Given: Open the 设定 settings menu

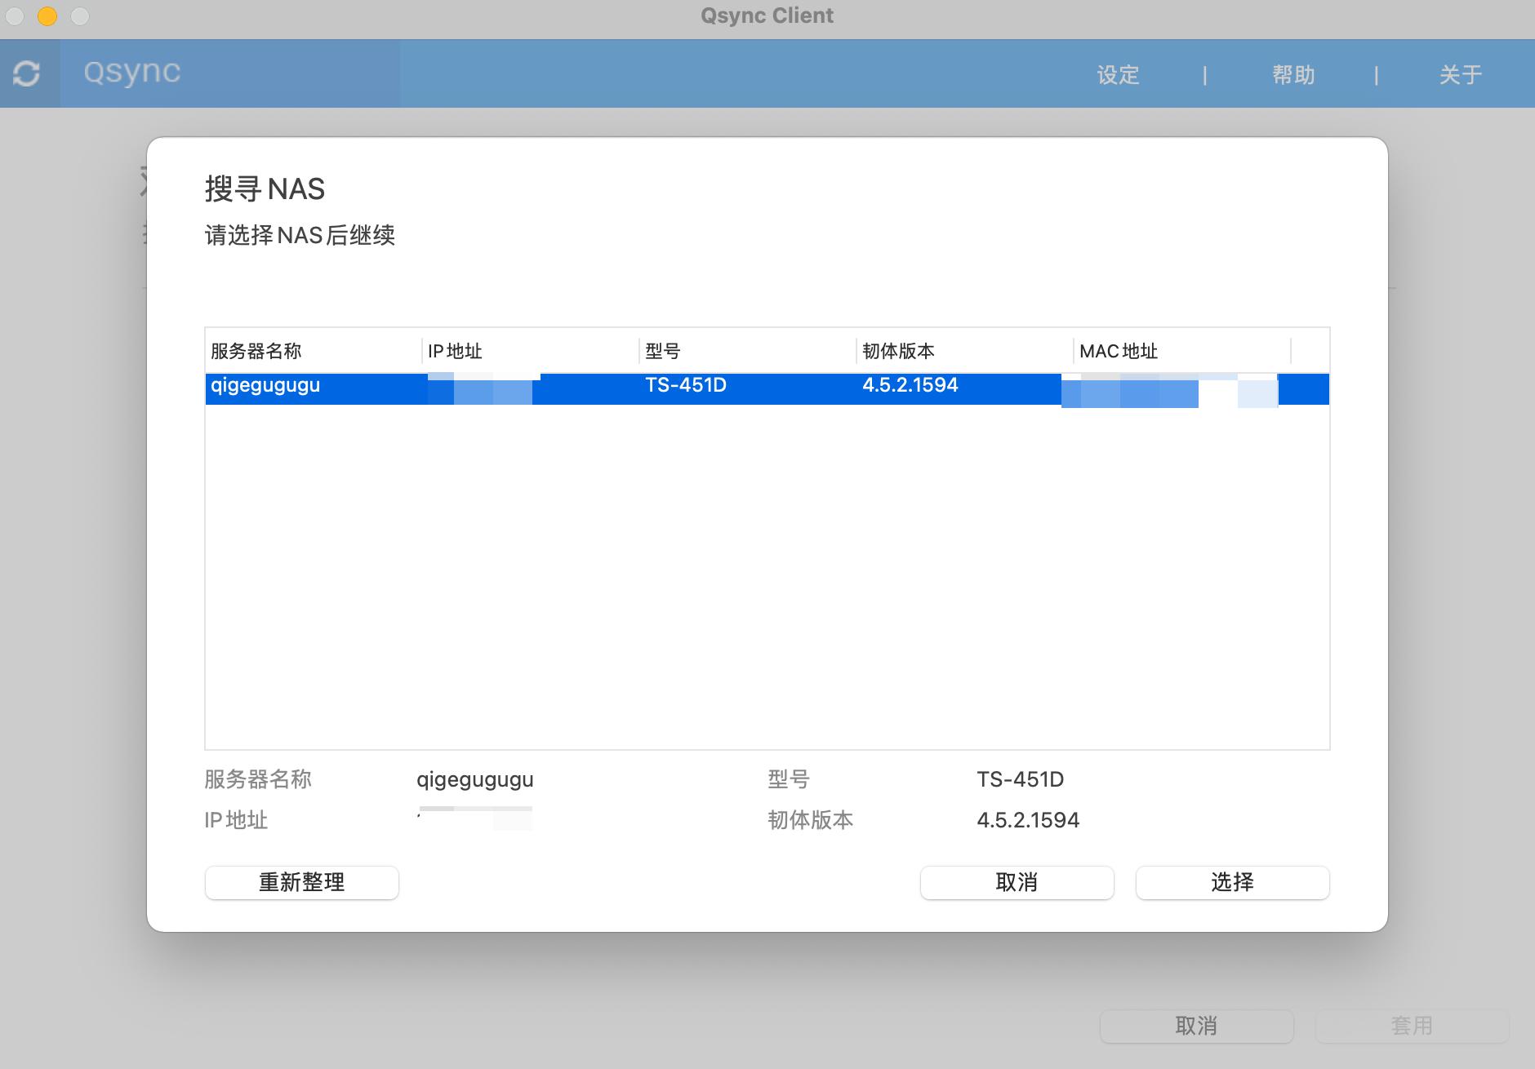Looking at the screenshot, I should click(x=1118, y=75).
